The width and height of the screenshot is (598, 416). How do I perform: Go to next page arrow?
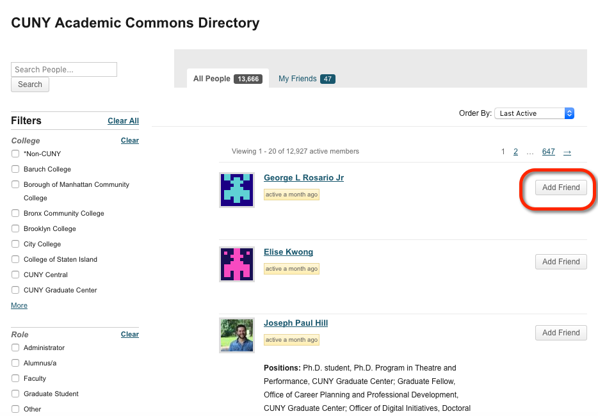(567, 152)
